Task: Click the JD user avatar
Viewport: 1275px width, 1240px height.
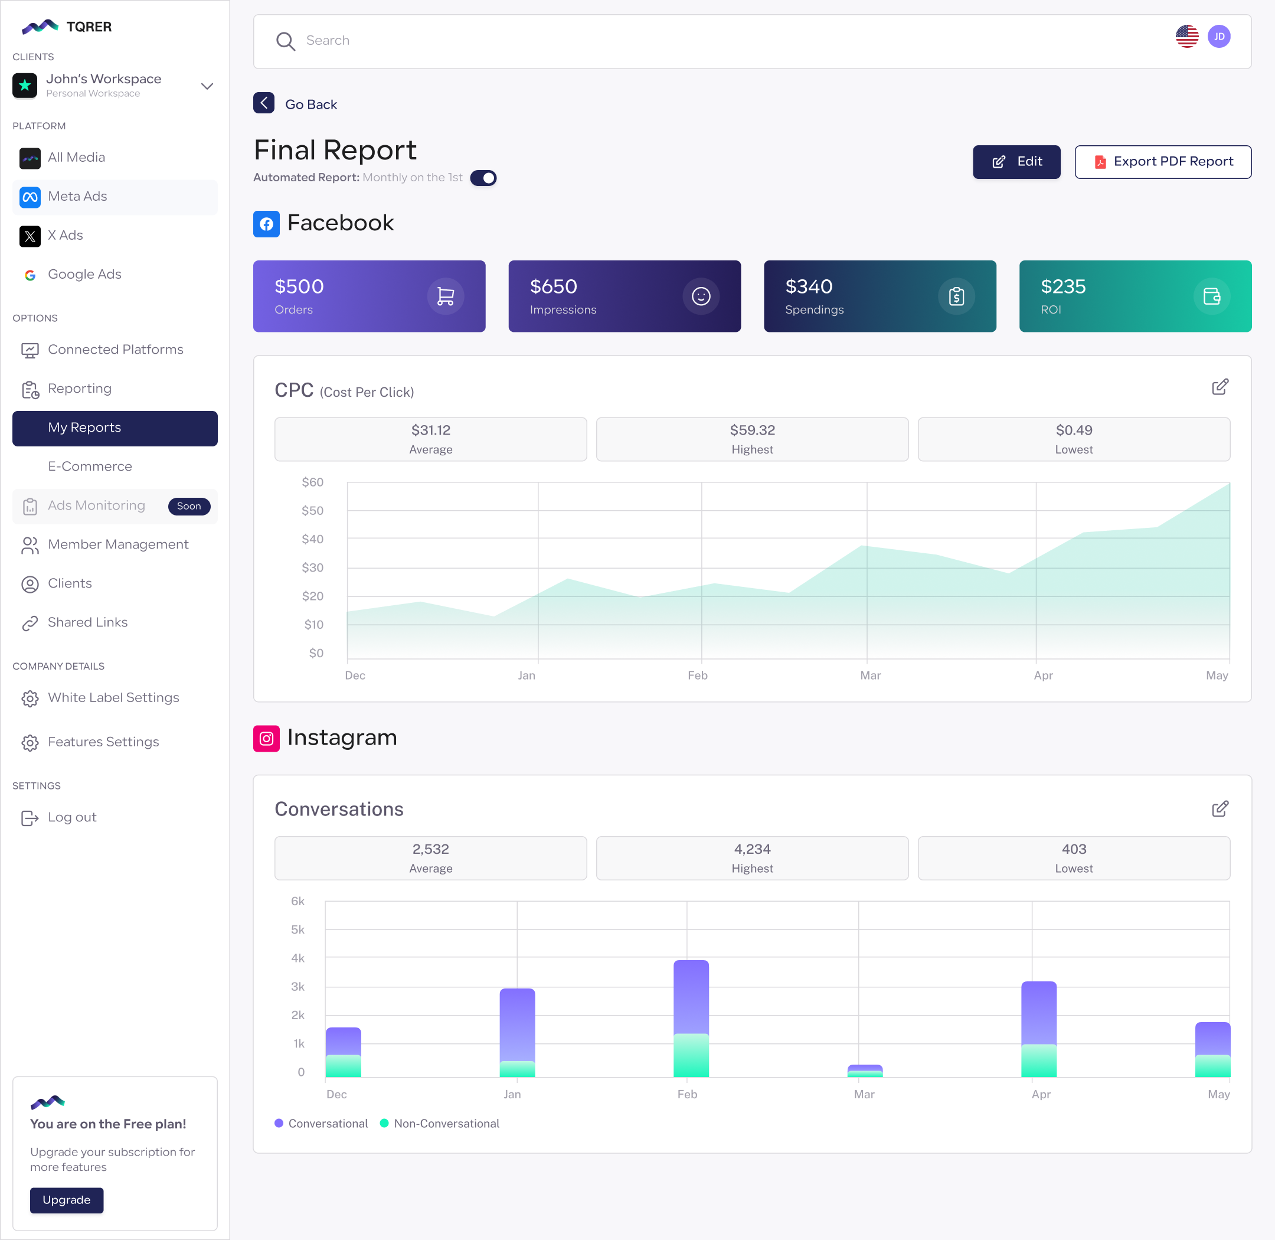Action: [x=1218, y=37]
